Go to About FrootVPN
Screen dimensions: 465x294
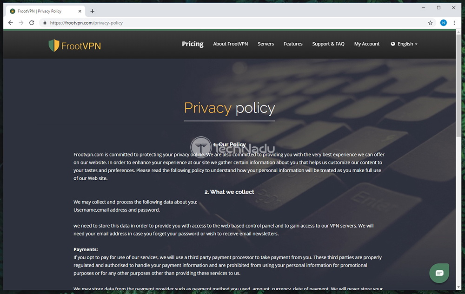[231, 44]
